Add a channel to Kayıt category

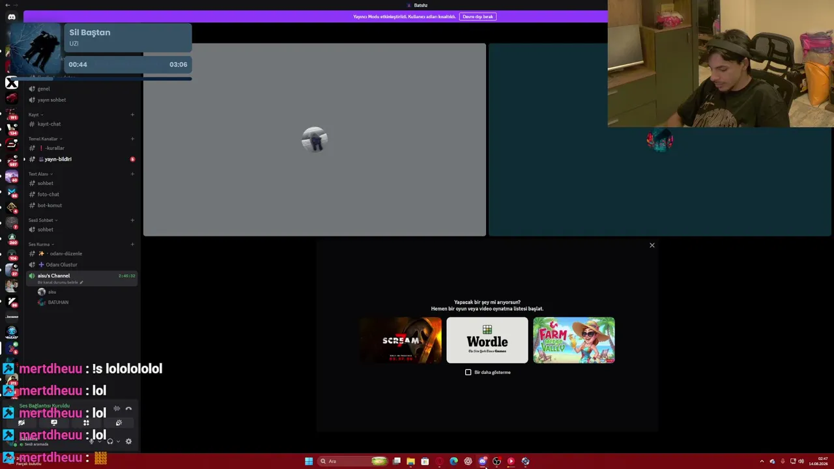point(132,115)
